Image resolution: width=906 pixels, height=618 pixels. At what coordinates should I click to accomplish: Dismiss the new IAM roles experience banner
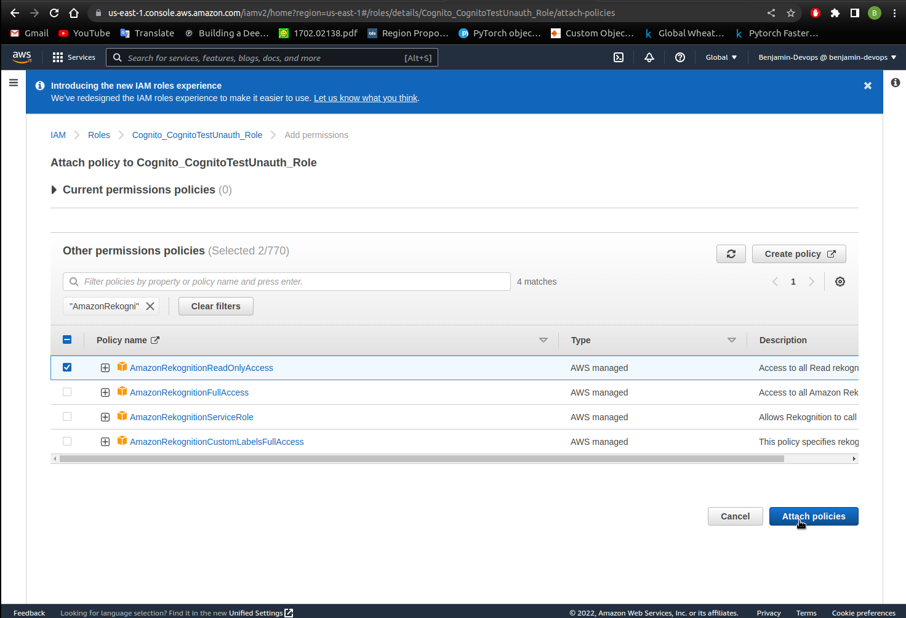[x=868, y=86]
